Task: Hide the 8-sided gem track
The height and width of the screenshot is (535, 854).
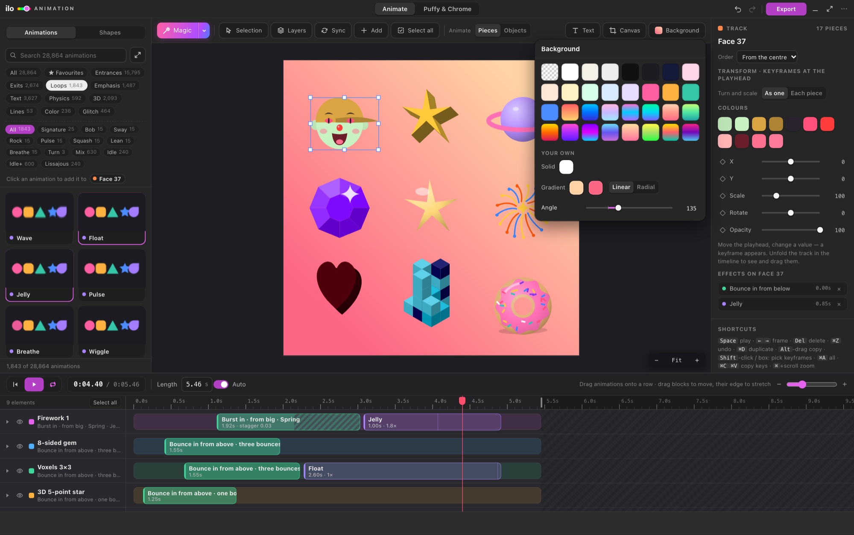Action: pyautogui.click(x=20, y=446)
